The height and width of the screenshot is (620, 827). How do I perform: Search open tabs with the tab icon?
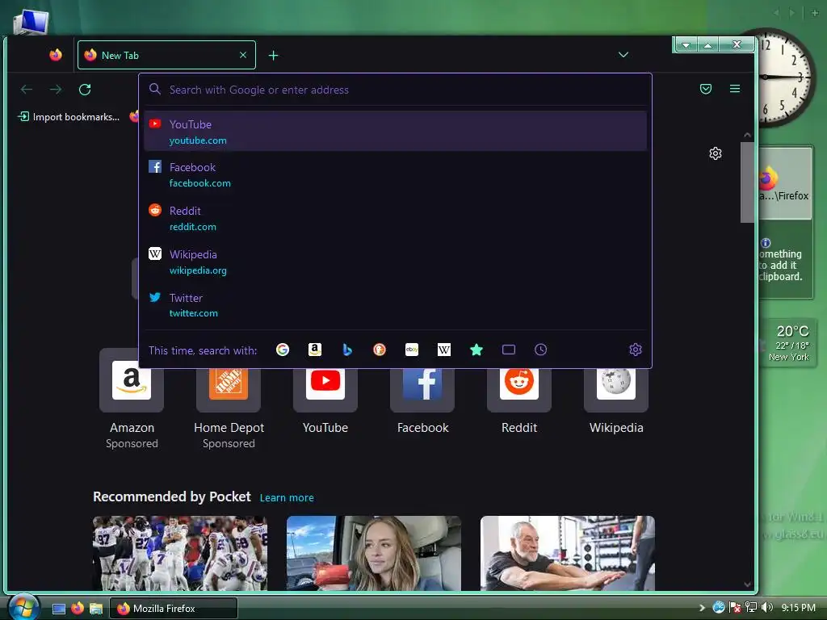coord(509,350)
